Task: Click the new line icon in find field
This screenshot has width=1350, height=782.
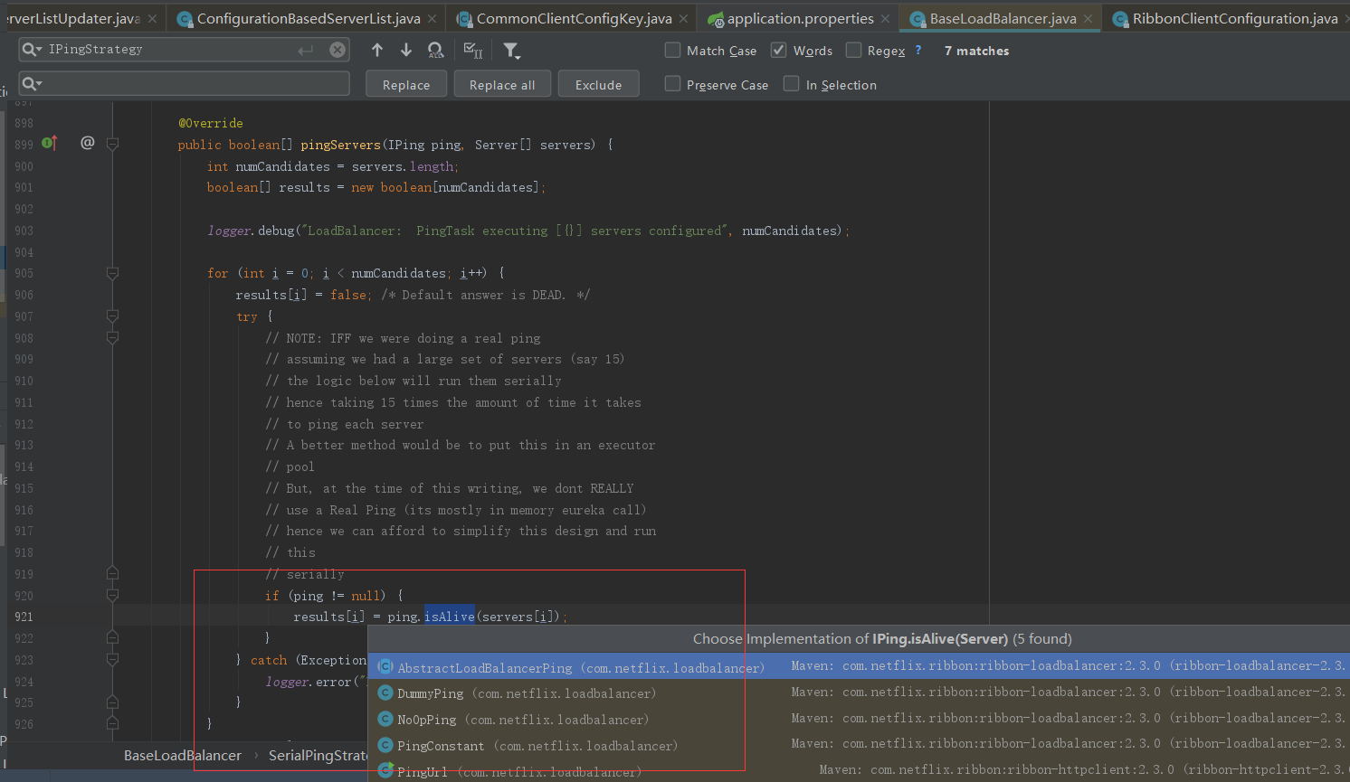Action: tap(306, 50)
